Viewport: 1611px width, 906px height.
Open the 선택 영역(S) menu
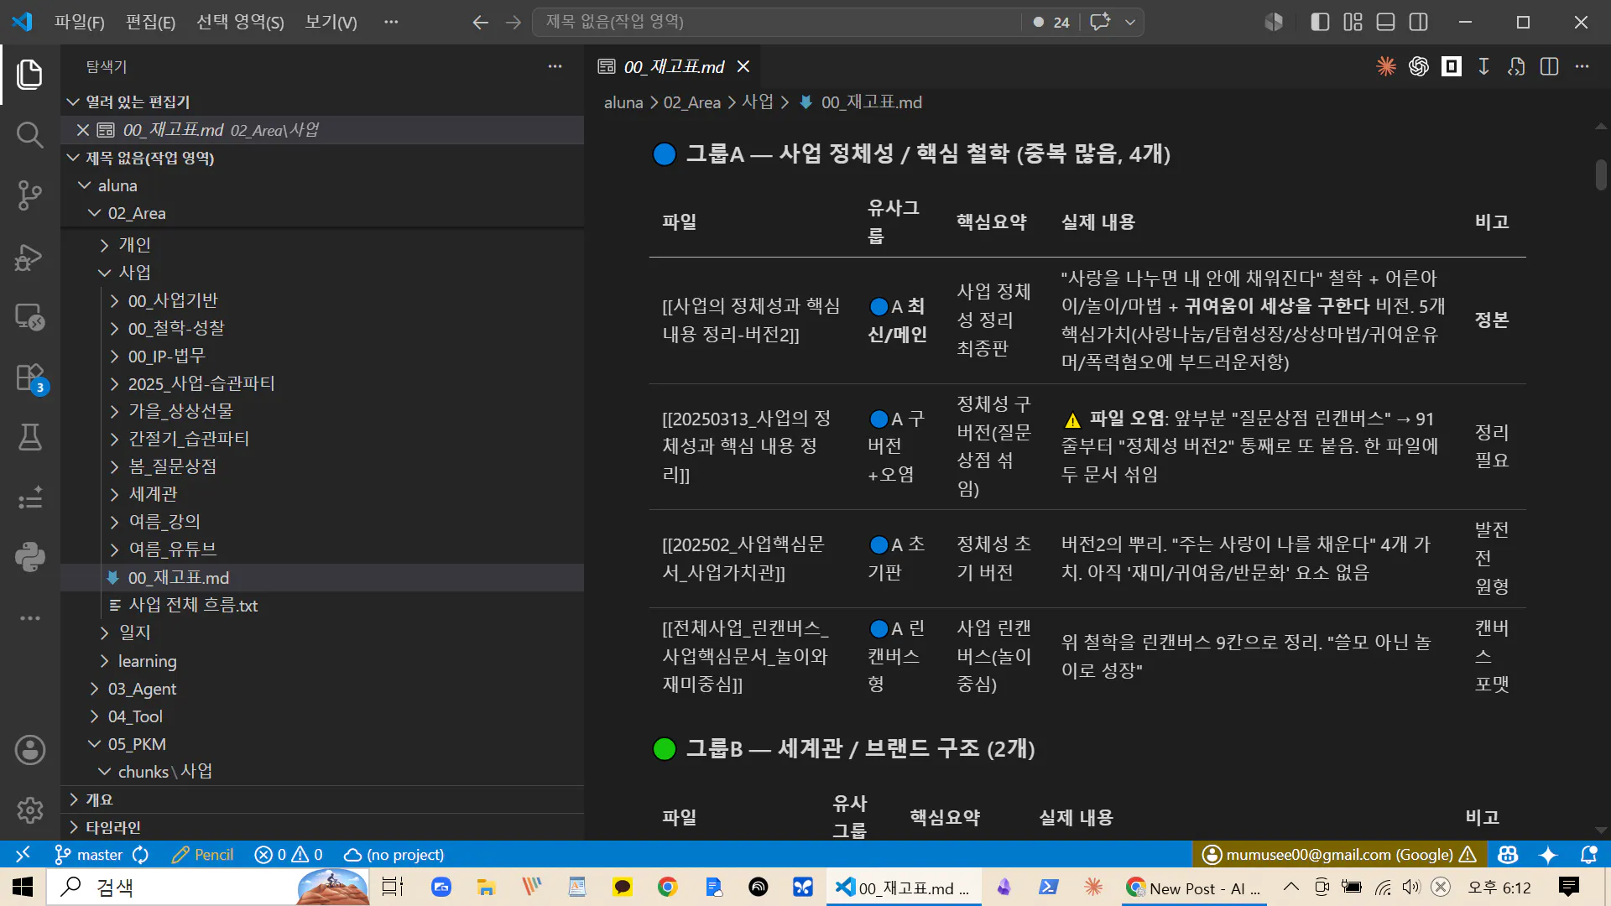point(240,22)
